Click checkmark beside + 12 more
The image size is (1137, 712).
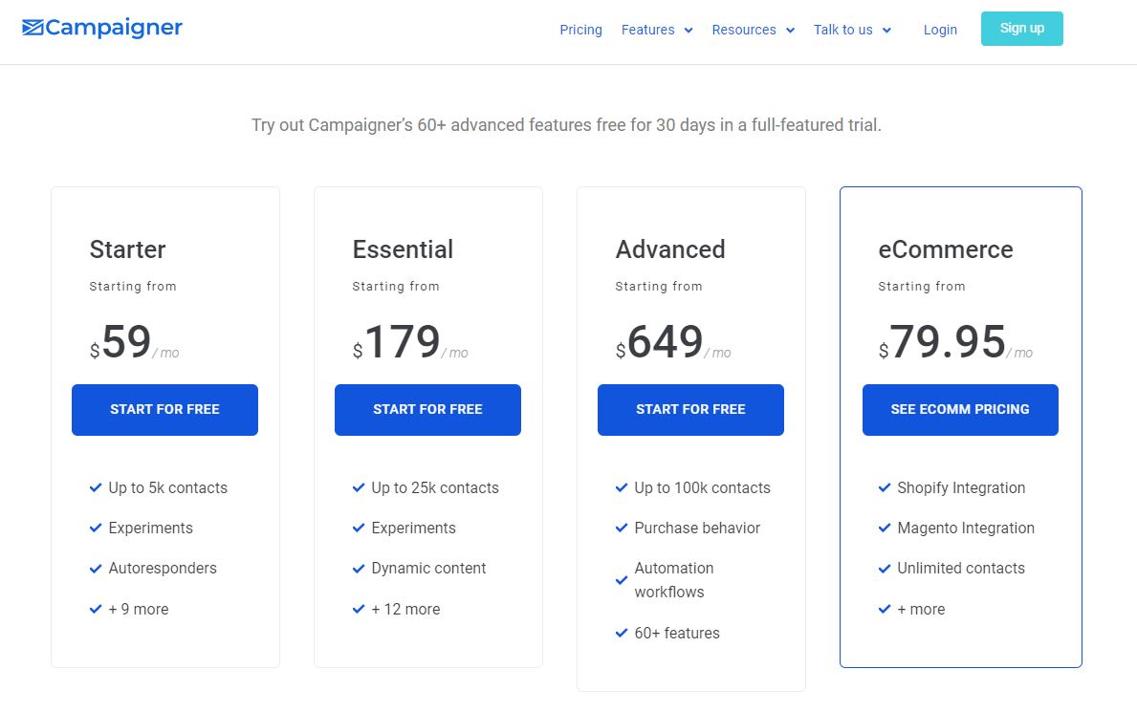[x=359, y=609]
